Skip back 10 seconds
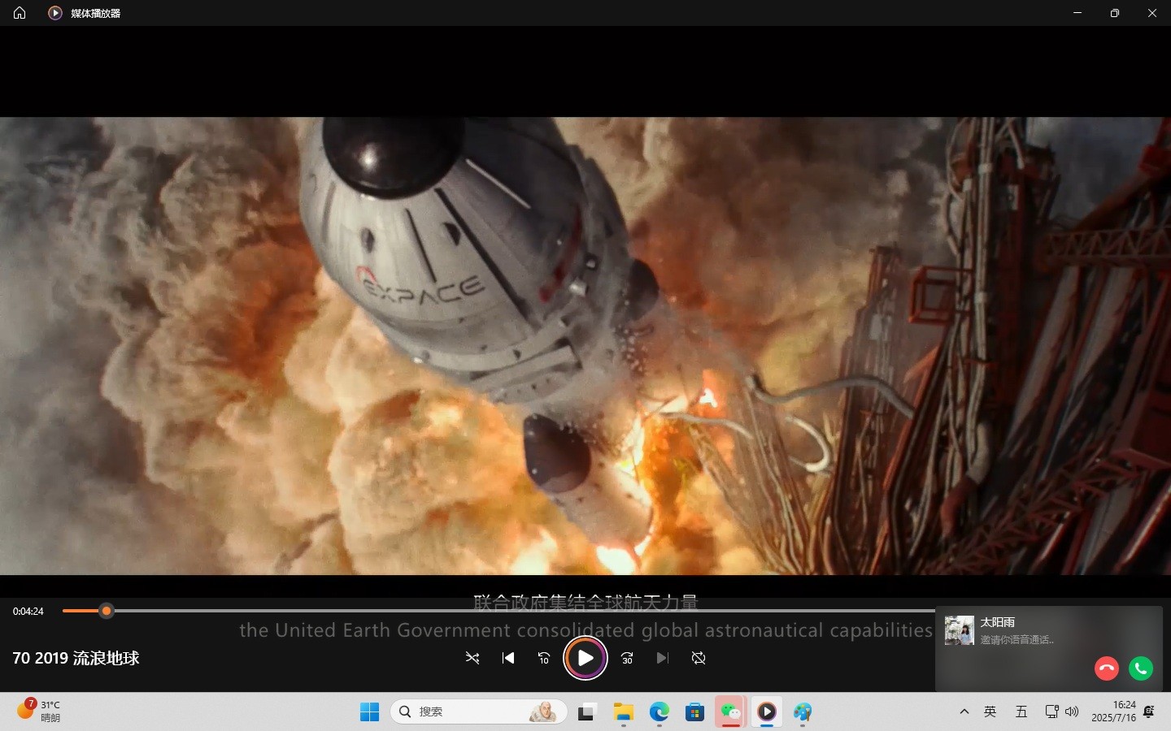The image size is (1171, 731). [x=544, y=658]
